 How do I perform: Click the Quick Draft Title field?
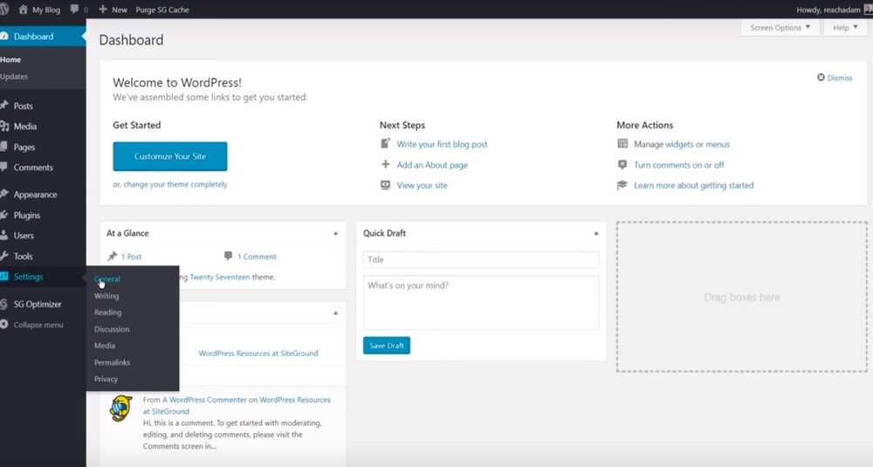[x=481, y=259]
